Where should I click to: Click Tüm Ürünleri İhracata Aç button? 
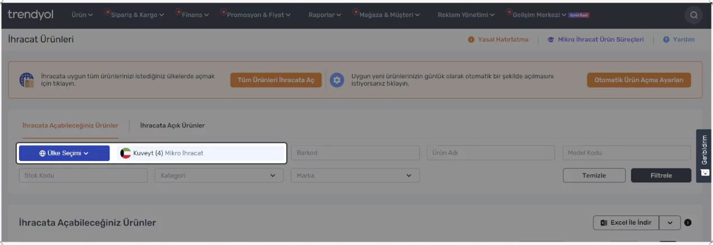[x=276, y=80]
